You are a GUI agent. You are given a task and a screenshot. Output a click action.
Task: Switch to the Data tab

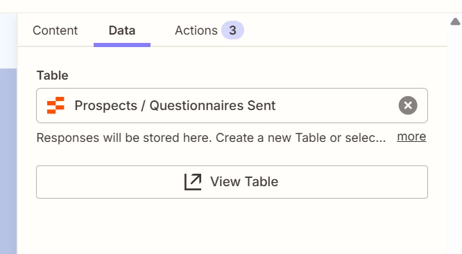click(122, 30)
